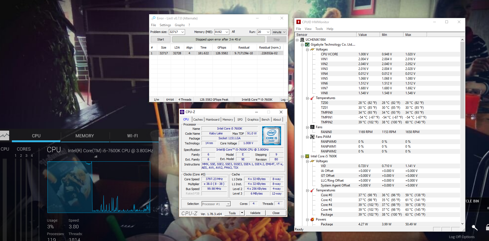Collapse the Fans group in HWMonitor
Image resolution: width=489 pixels, height=241 pixels.
tap(307, 127)
